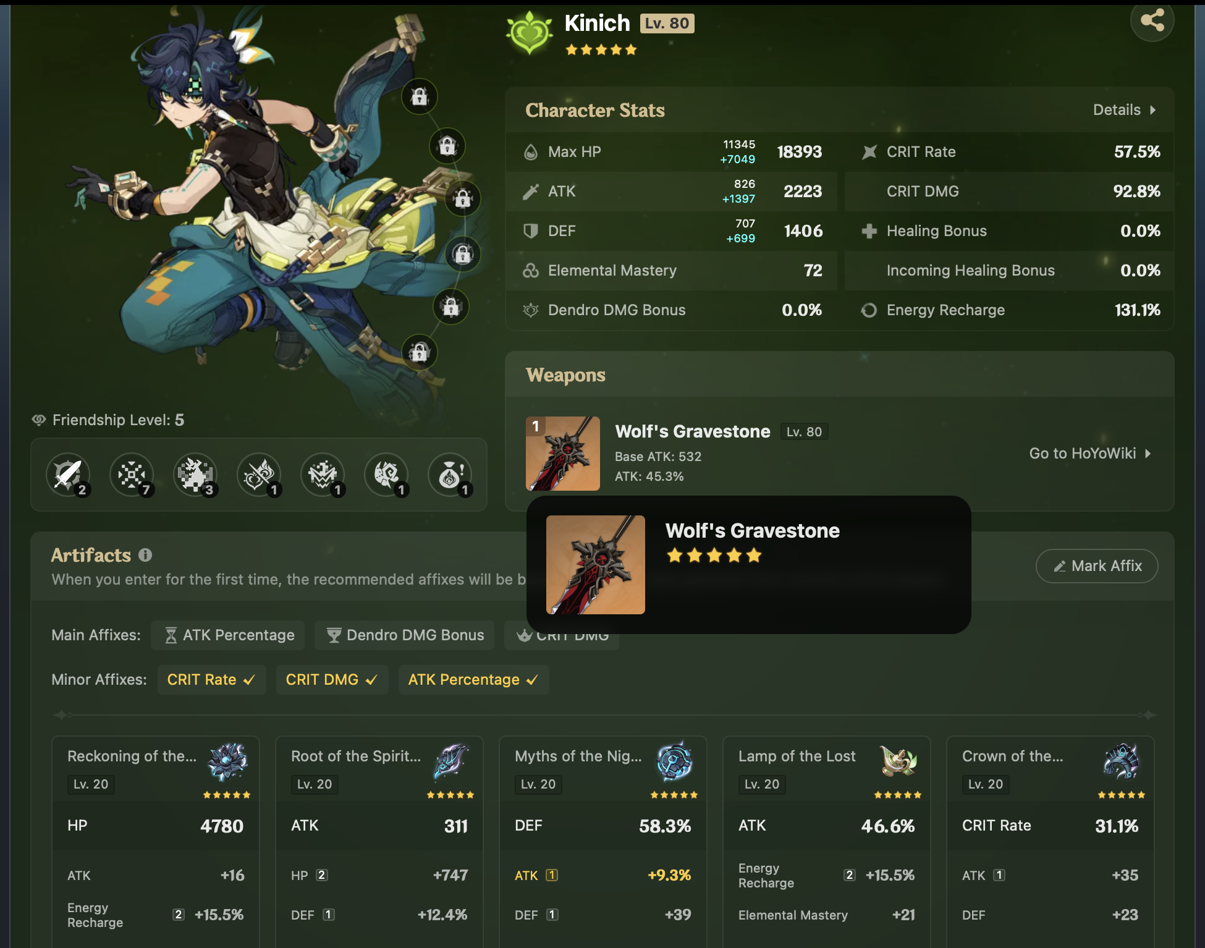1205x948 pixels.
Task: Toggle the ATK Percentage minor affix
Action: (473, 680)
